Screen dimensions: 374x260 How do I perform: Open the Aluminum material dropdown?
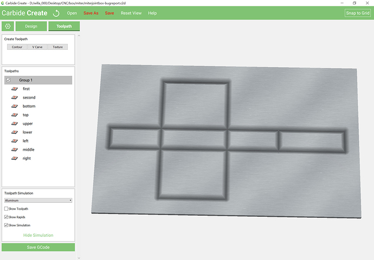pos(38,200)
